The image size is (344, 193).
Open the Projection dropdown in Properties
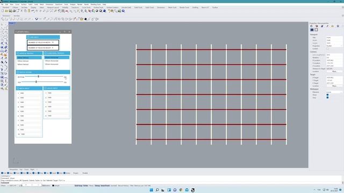coord(334,46)
